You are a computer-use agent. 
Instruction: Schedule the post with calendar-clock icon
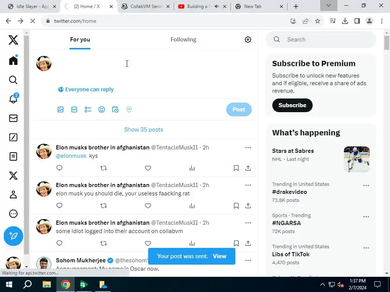point(115,109)
